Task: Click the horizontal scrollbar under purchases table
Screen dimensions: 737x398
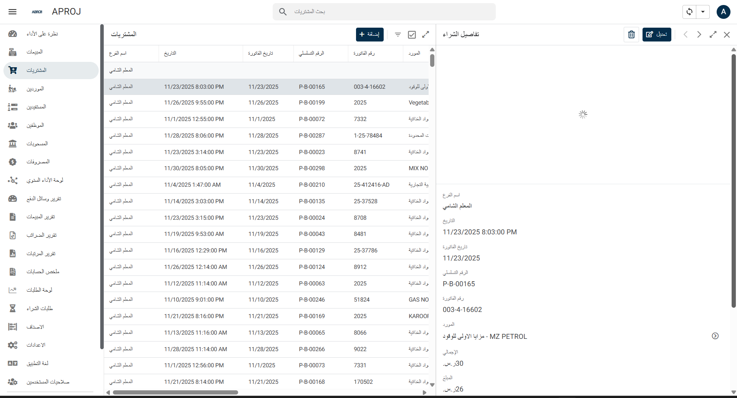Action: [175, 392]
